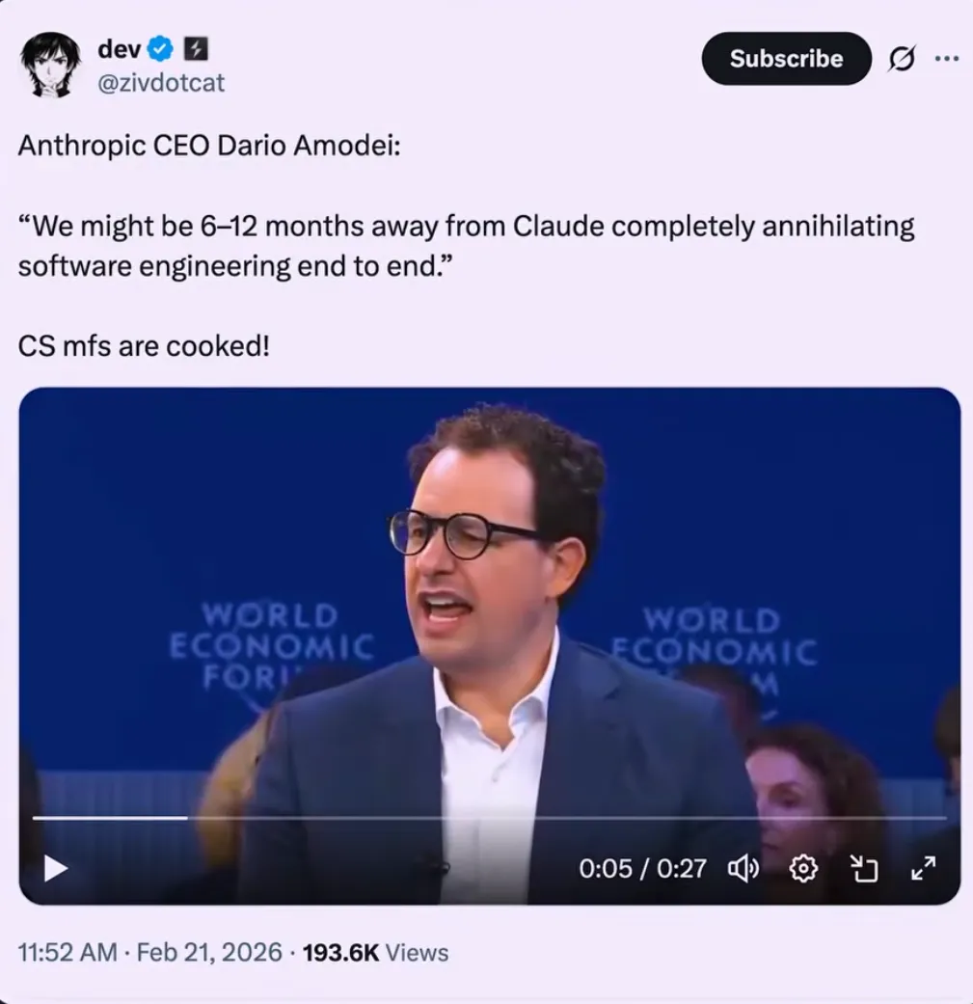The height and width of the screenshot is (1004, 973).
Task: Click the video progress bar
Action: coord(489,818)
